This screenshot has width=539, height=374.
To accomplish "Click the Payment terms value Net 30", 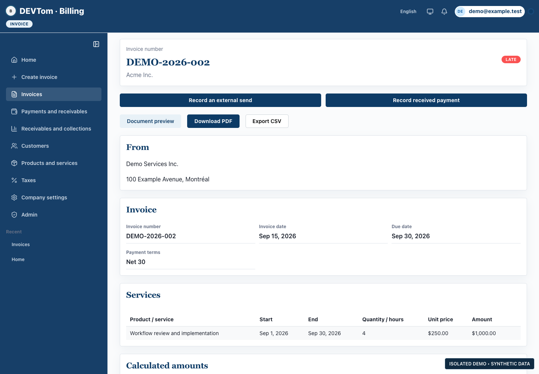I will [136, 262].
